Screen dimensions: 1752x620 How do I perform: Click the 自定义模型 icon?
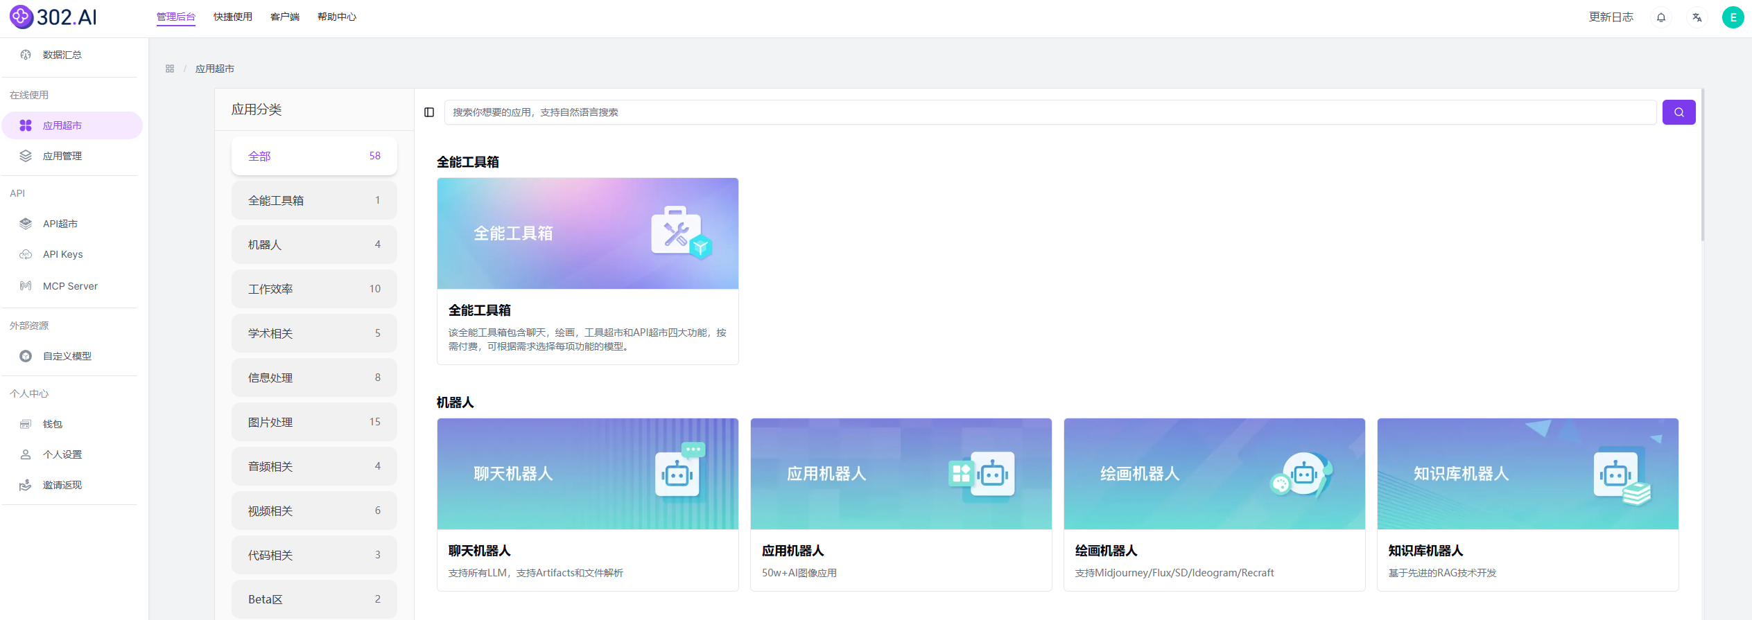pyautogui.click(x=26, y=356)
